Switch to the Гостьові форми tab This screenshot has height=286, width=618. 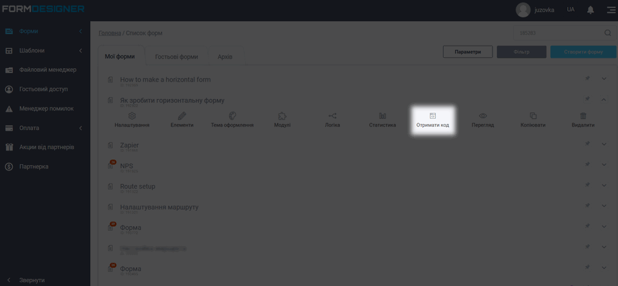pyautogui.click(x=176, y=57)
